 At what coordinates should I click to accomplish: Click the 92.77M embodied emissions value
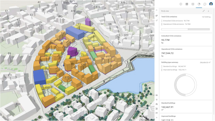pyautogui.click(x=165, y=40)
